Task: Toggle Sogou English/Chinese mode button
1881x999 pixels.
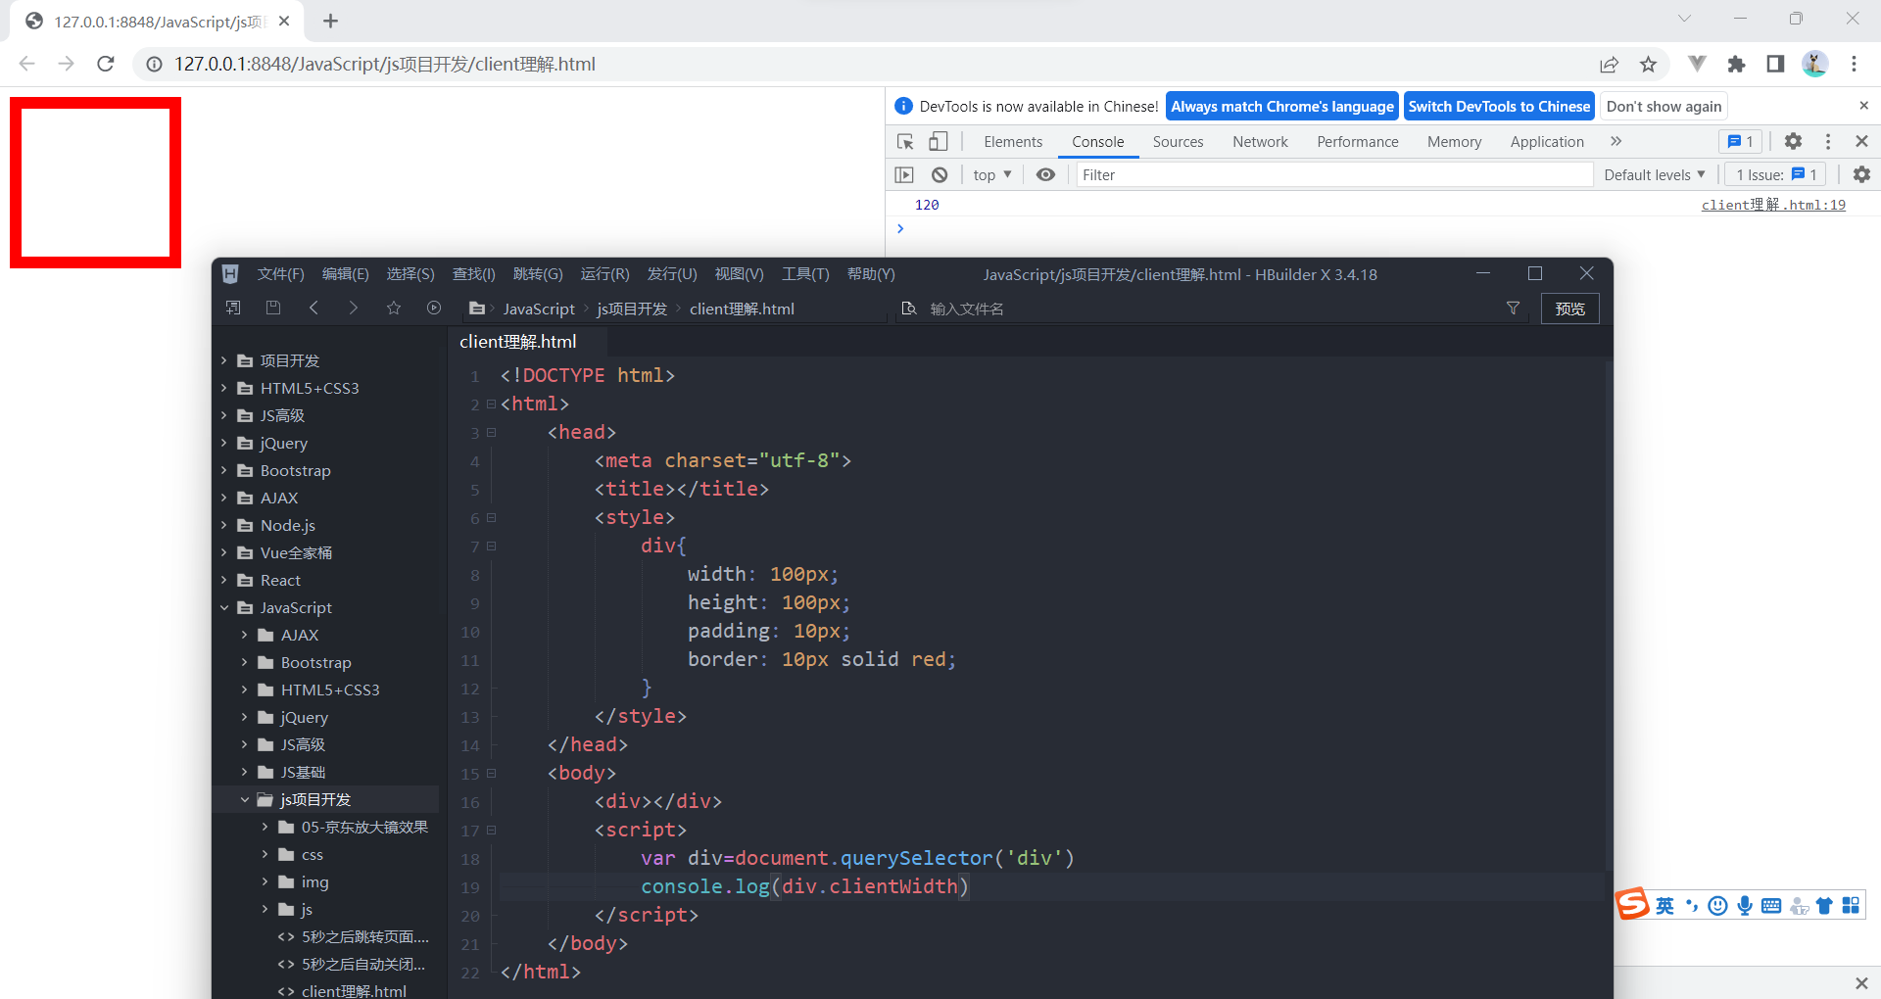Action: tap(1664, 905)
